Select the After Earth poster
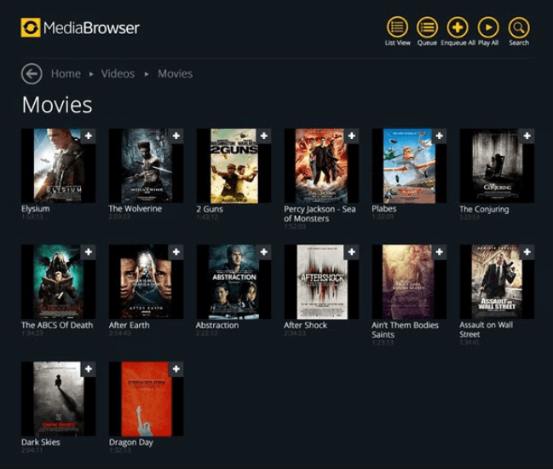 coord(146,281)
